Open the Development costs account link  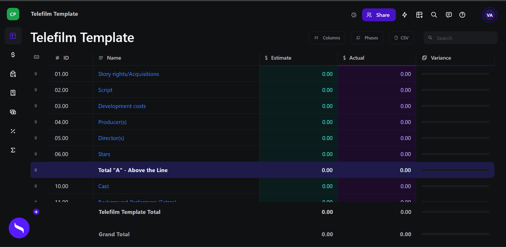(122, 106)
